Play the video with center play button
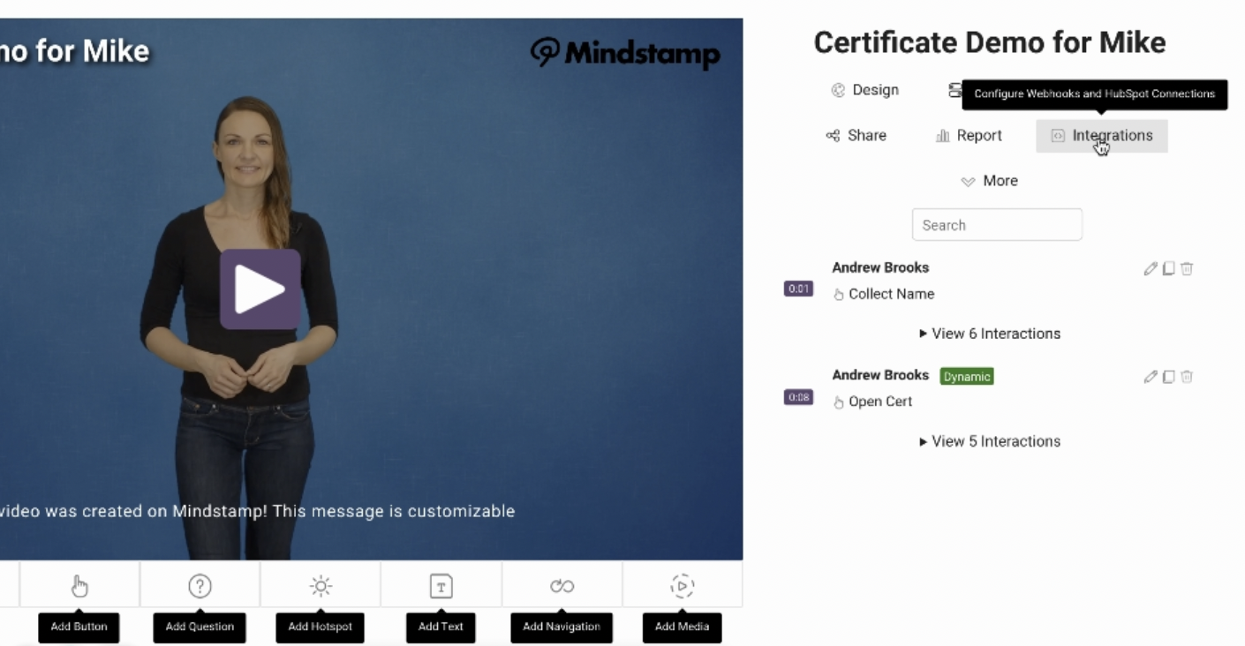The height and width of the screenshot is (646, 1245). tap(260, 289)
